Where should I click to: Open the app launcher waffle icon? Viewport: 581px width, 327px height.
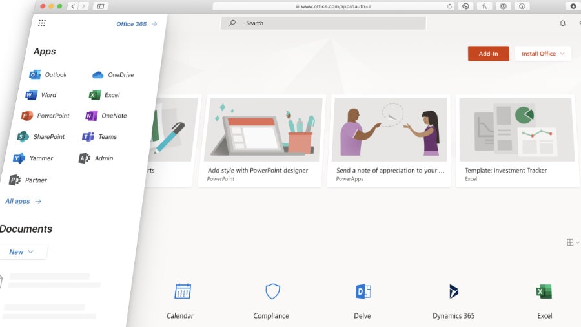(x=42, y=23)
